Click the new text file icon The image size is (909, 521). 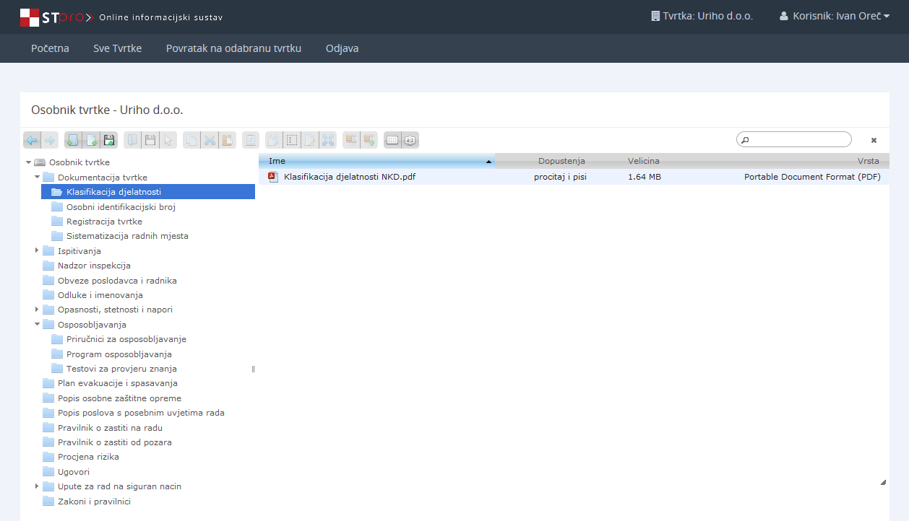tap(91, 140)
